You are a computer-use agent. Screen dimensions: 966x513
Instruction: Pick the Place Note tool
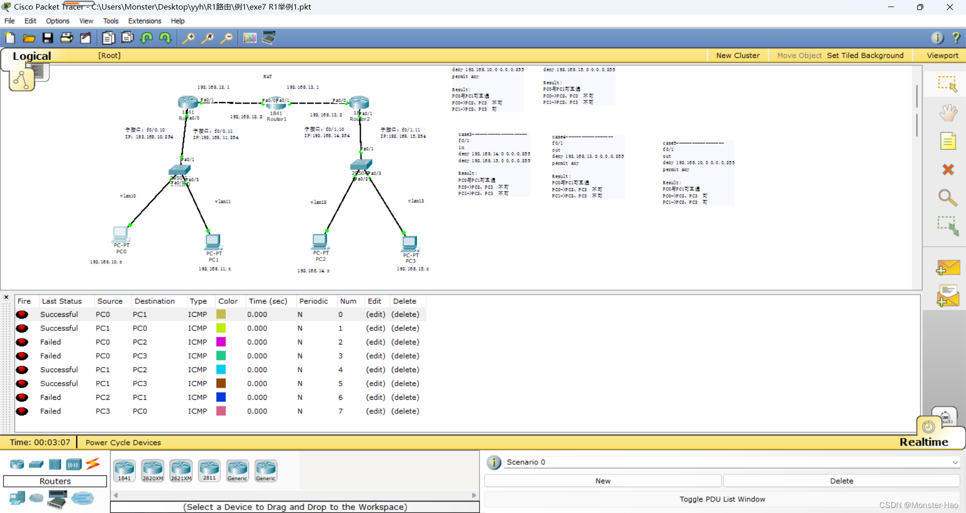point(948,141)
